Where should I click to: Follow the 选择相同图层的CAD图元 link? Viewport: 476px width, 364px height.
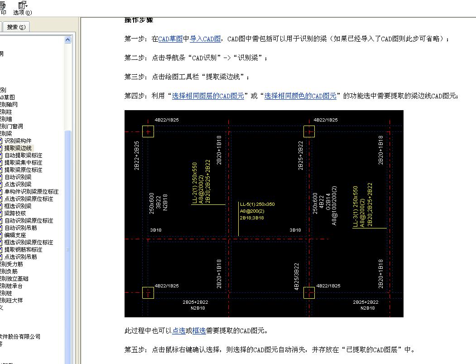coord(208,96)
